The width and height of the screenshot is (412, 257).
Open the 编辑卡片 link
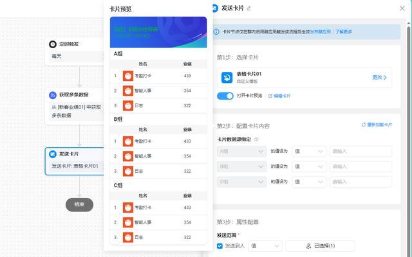[279, 96]
